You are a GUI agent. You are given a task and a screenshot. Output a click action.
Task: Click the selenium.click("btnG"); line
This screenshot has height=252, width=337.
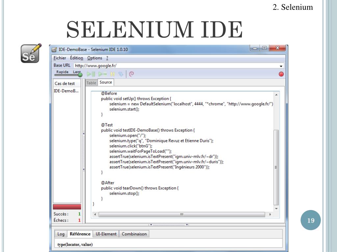(x=131, y=146)
